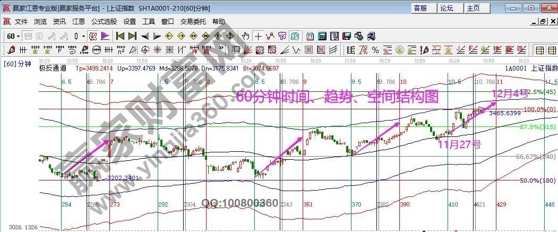Select the hand pan tool
The width and height of the screenshot is (558, 232).
tap(245, 36)
